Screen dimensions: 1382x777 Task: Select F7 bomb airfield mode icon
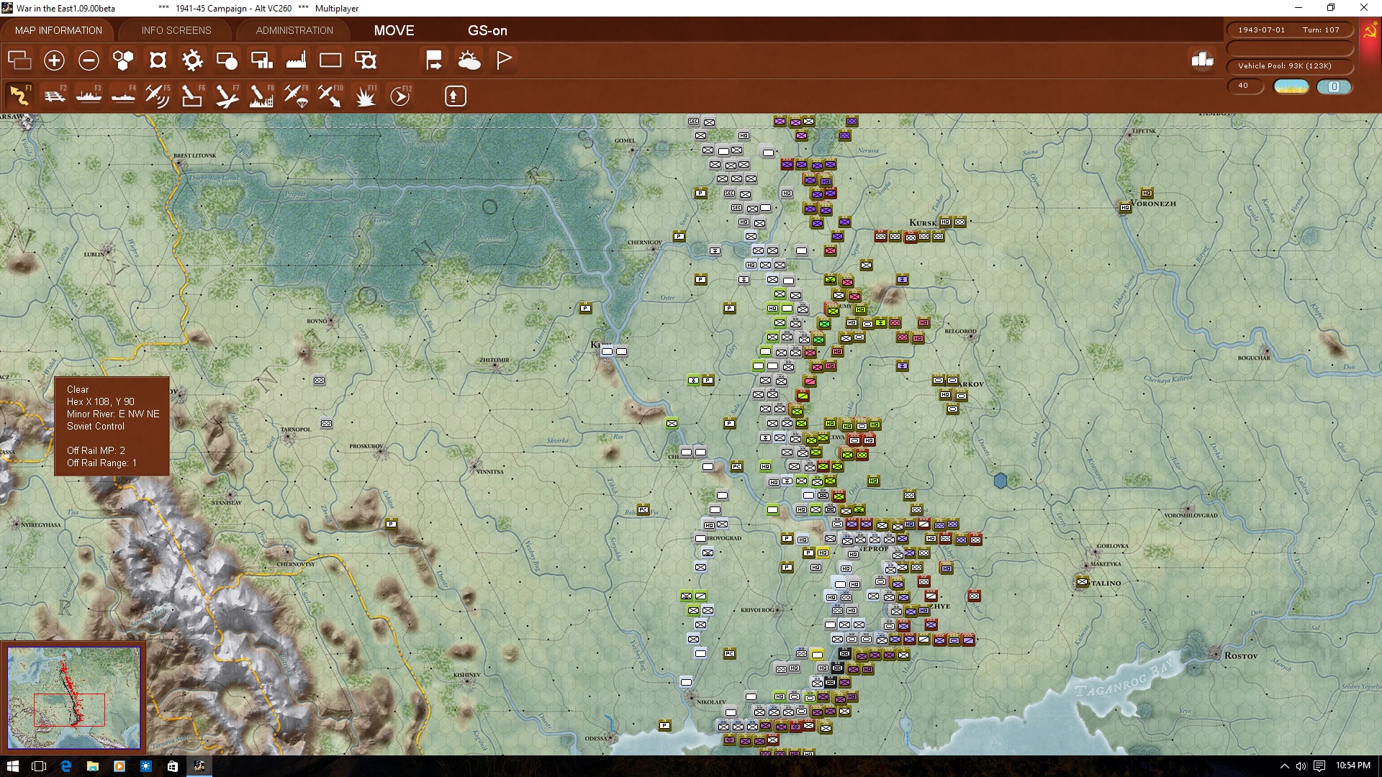click(227, 96)
